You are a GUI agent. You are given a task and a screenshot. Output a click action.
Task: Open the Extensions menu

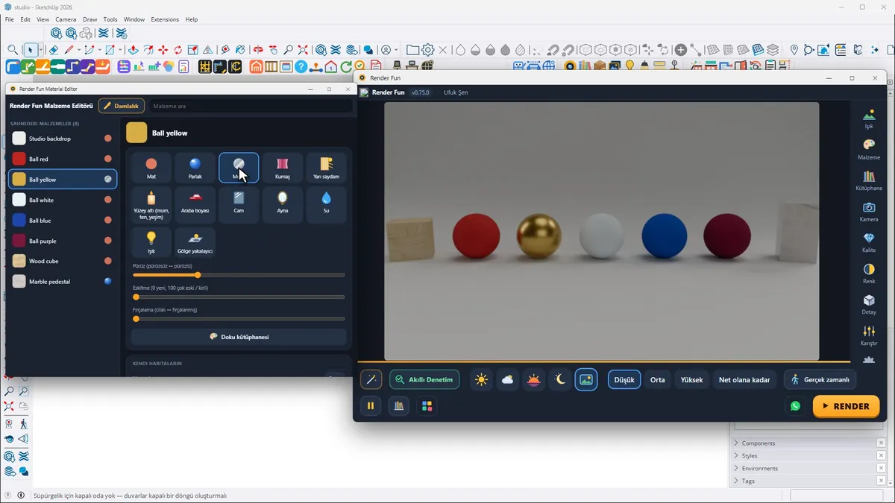pos(165,19)
